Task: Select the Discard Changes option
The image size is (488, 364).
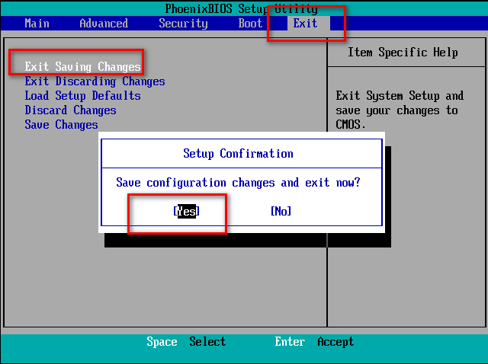Action: [71, 110]
